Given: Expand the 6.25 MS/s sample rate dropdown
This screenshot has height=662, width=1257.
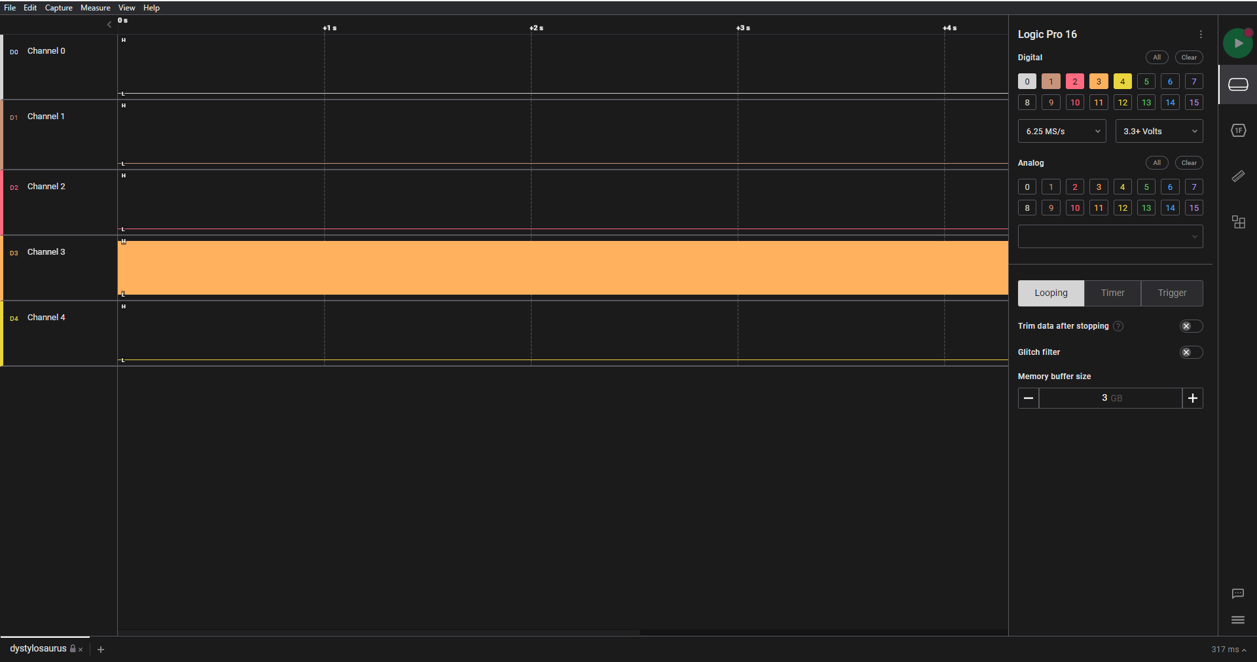Looking at the screenshot, I should tap(1062, 131).
